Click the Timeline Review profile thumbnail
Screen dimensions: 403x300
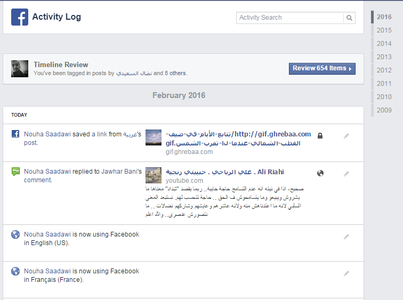click(20, 68)
